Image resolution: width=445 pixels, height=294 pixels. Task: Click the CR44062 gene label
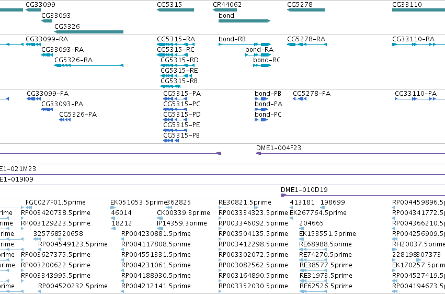click(x=227, y=5)
